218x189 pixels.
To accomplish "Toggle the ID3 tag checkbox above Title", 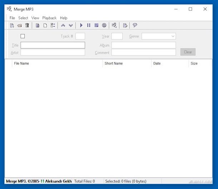I will [23, 36].
